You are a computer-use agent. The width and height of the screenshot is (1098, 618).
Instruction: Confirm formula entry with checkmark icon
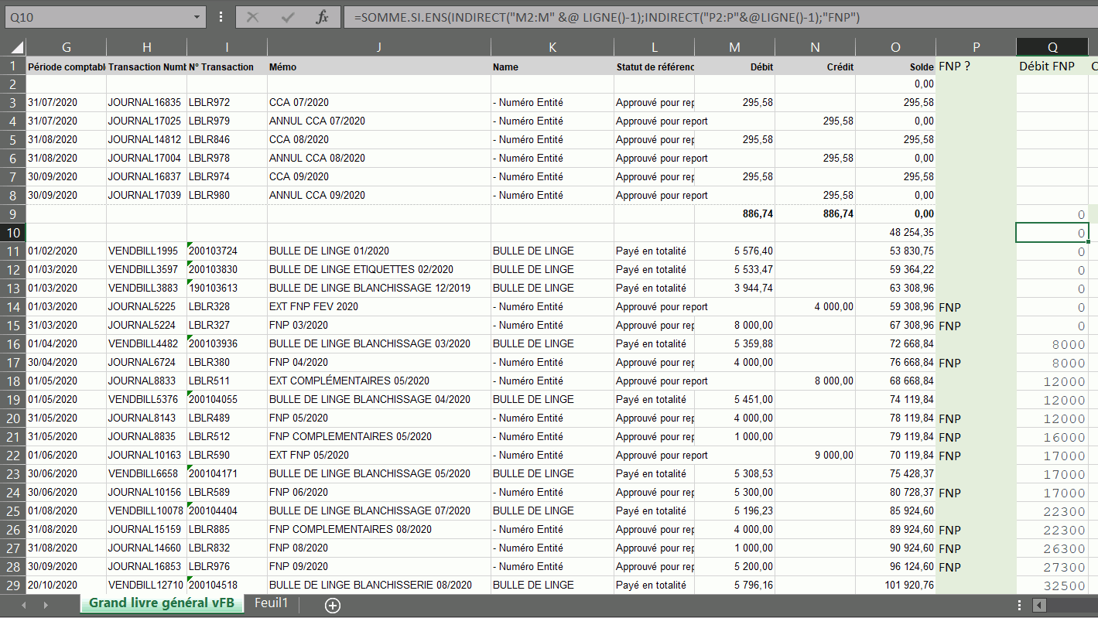pyautogui.click(x=288, y=17)
